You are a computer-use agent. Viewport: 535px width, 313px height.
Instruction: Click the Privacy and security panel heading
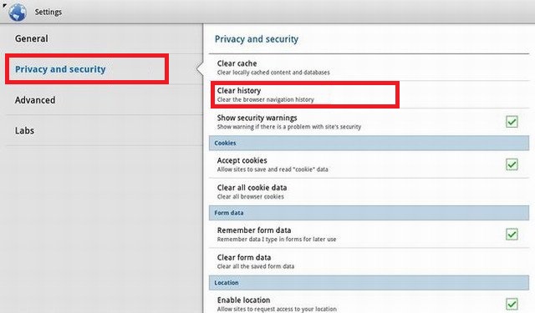pos(257,39)
